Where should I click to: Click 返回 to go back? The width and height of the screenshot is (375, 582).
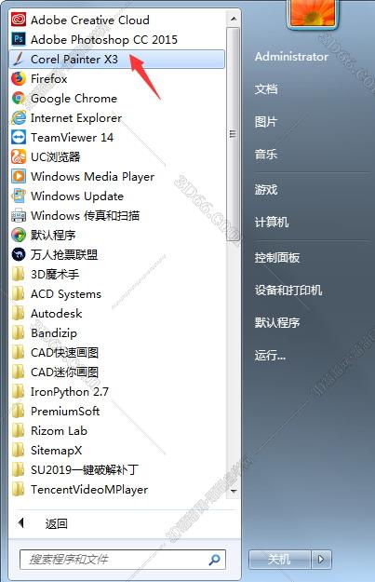pos(57,523)
